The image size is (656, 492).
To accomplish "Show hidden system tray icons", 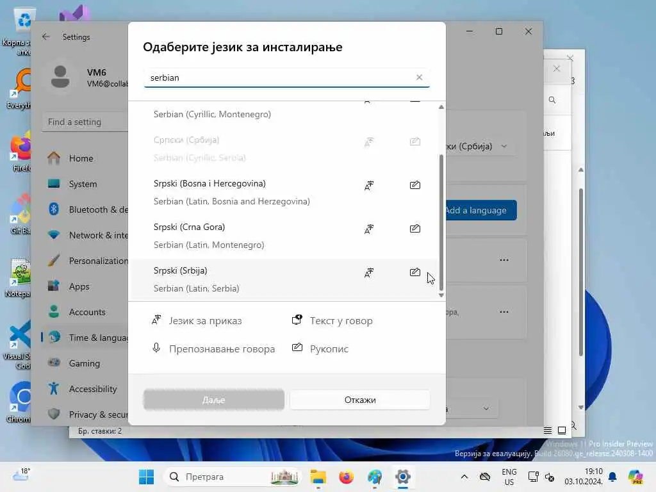I will (x=464, y=477).
